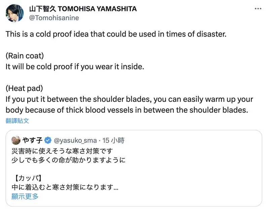Expand quoted post with 顯示更多
This screenshot has width=269, height=213.
point(25,197)
